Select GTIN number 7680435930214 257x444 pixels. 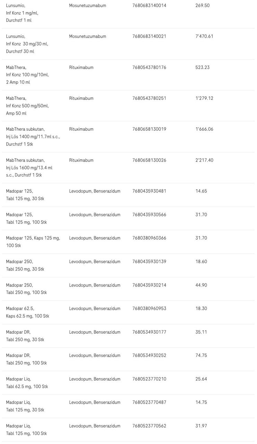149,285
